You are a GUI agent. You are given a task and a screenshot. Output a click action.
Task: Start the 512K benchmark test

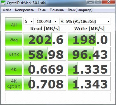[14, 54]
